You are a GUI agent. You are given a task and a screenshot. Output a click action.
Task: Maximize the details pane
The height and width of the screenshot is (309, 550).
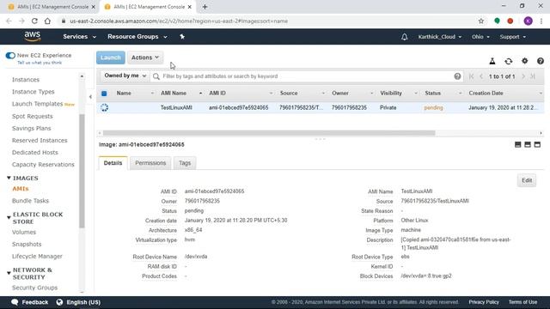(537, 145)
